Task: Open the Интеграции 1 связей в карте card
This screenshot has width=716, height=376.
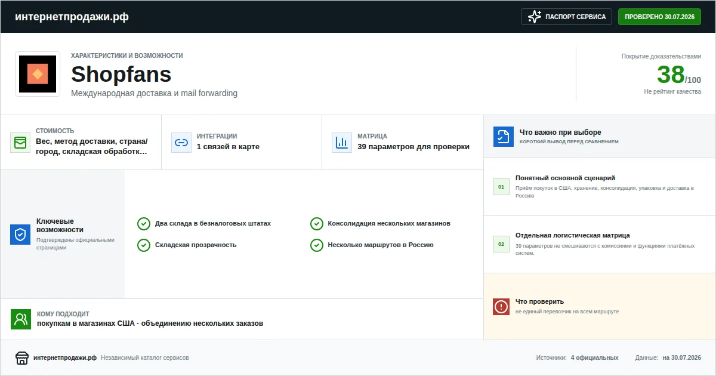Action: (242, 143)
